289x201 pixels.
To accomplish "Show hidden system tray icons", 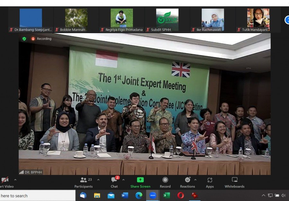I will point(263,195).
